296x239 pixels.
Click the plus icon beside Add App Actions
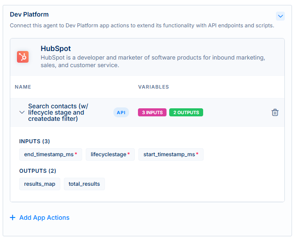click(13, 218)
